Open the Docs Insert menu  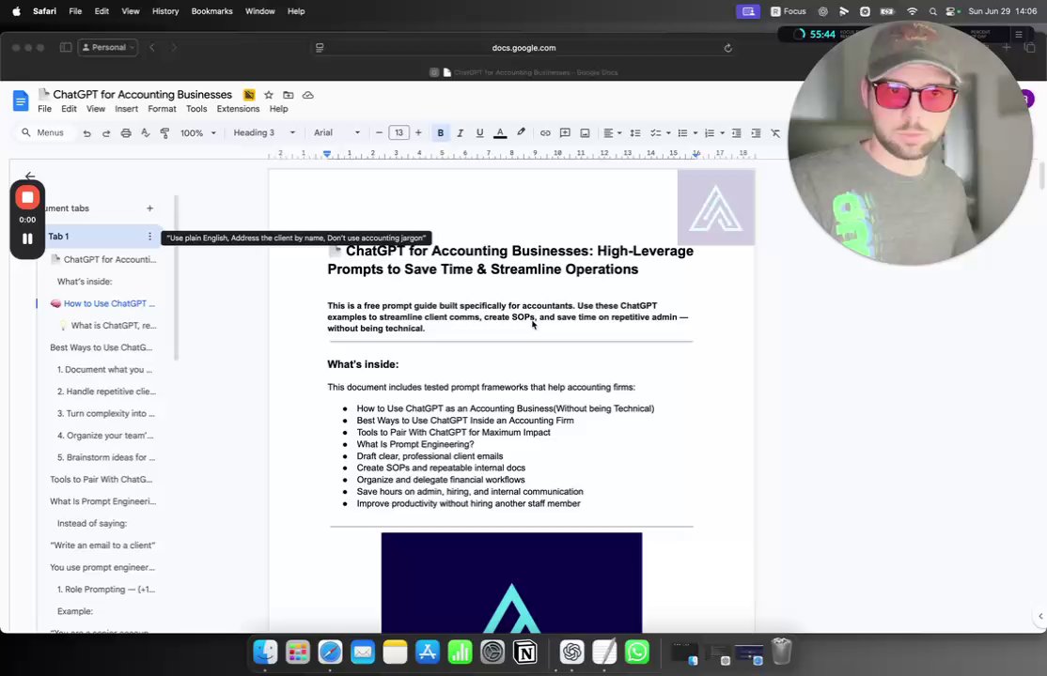click(126, 109)
